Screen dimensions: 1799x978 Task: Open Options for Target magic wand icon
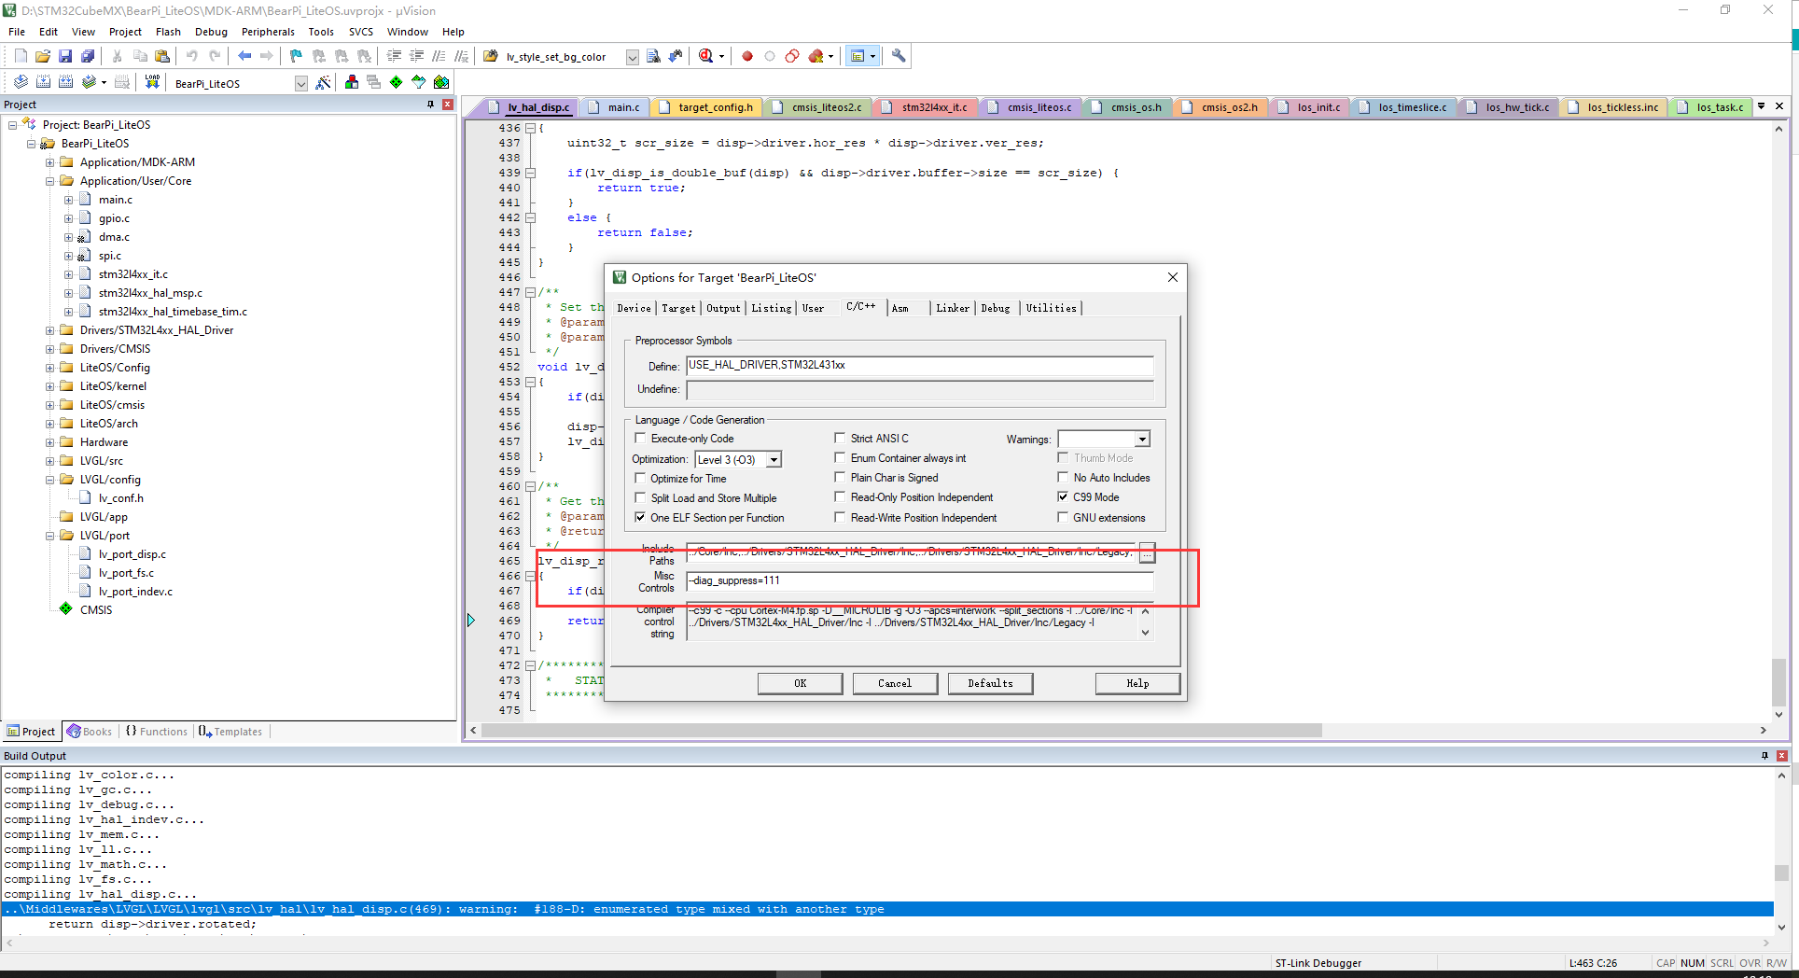(x=323, y=82)
